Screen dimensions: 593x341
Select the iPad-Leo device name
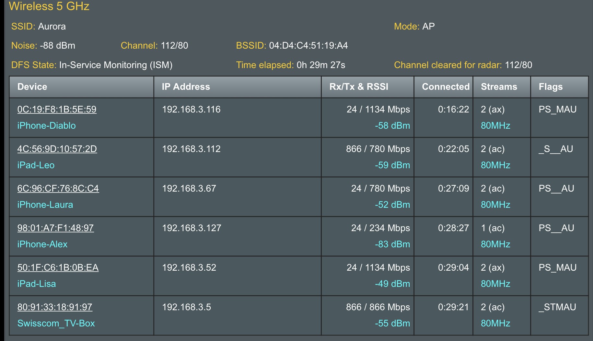[36, 165]
